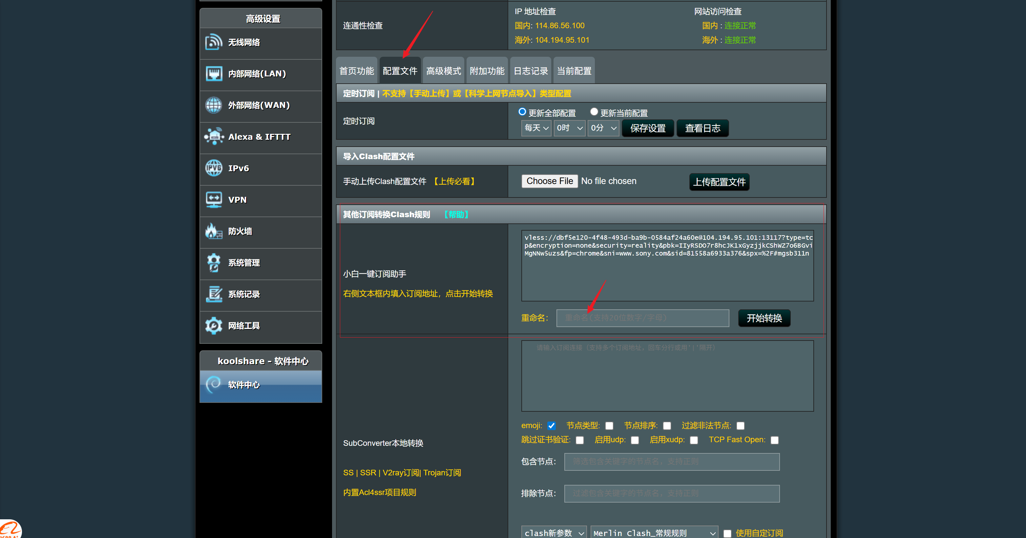
Task: Open the WAN (外部网络) globe icon
Action: click(214, 105)
